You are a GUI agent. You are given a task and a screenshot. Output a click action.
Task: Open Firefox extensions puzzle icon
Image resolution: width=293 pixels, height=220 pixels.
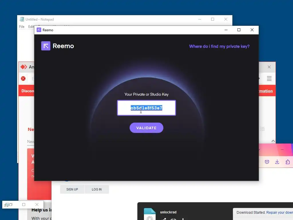click(x=288, y=162)
